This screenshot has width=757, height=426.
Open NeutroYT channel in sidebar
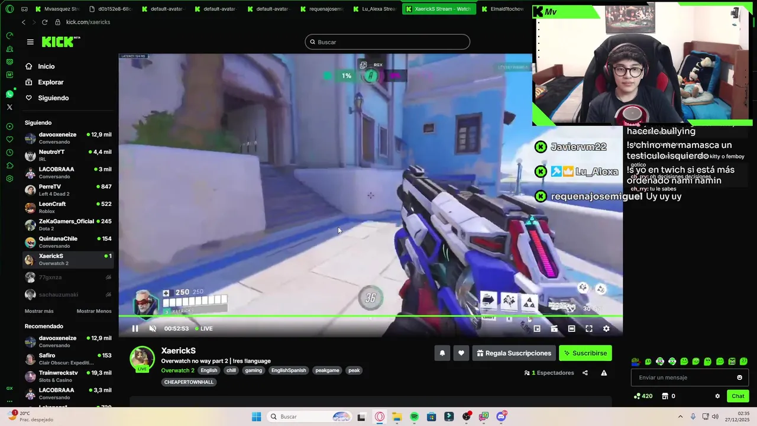68,155
